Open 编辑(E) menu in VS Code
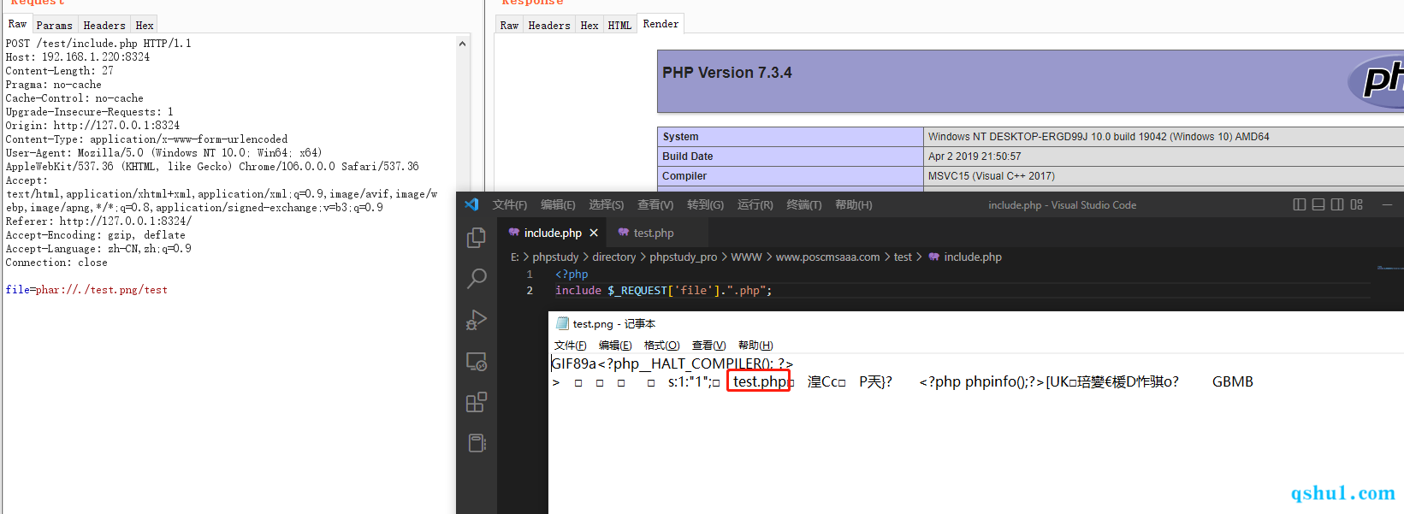Image resolution: width=1404 pixels, height=514 pixels. click(x=558, y=204)
